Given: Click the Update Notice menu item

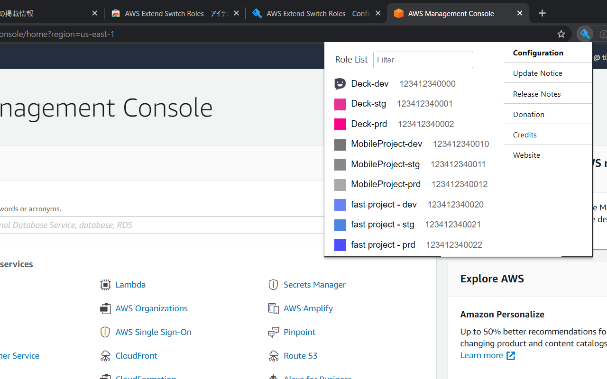Looking at the screenshot, I should 537,73.
